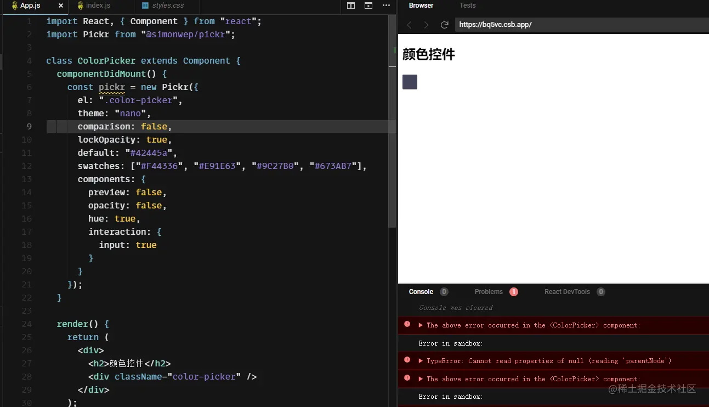Click the '#F44336' swatch string in code

click(159, 166)
